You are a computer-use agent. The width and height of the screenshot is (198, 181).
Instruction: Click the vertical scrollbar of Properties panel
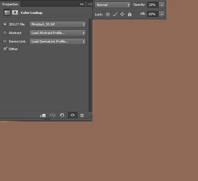click(x=91, y=65)
